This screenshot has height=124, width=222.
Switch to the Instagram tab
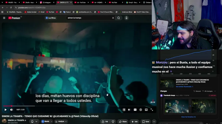47,3
